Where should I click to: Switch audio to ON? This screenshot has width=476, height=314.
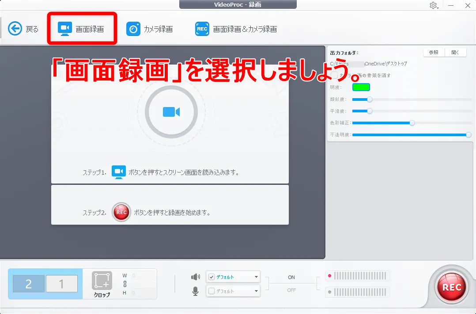pos(291,277)
